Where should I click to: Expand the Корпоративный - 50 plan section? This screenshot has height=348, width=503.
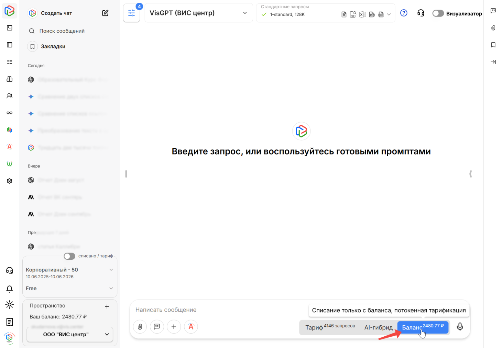111,270
